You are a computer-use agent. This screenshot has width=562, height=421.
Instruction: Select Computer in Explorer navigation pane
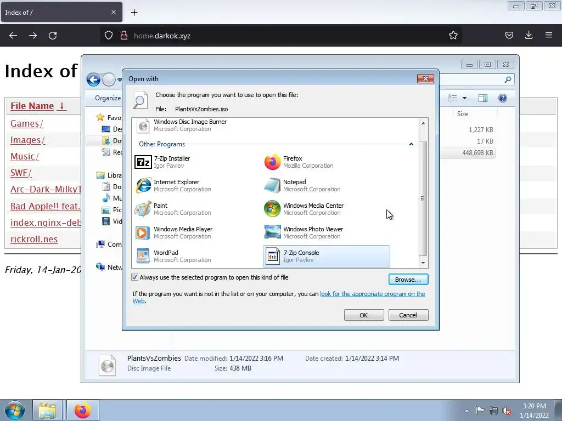(109, 244)
